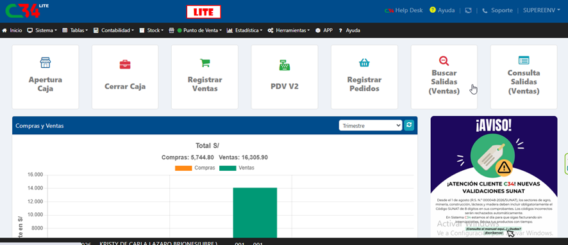
Task: Open the Apertura Caja store icon tile
Action: 46,63
